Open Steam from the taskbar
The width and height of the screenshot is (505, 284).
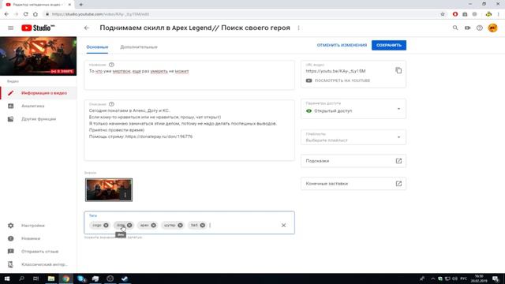tap(125, 278)
